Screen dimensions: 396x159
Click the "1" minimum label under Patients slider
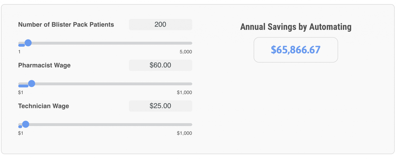click(19, 52)
